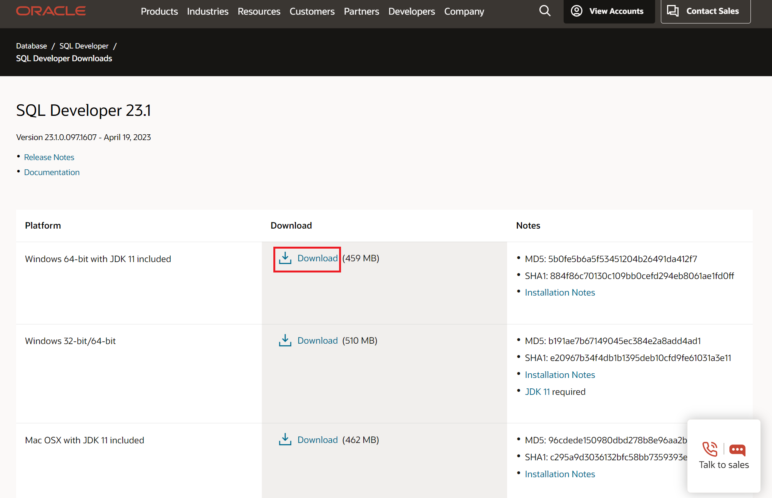Click the Oracle logo
This screenshot has height=498, width=772.
51,11
